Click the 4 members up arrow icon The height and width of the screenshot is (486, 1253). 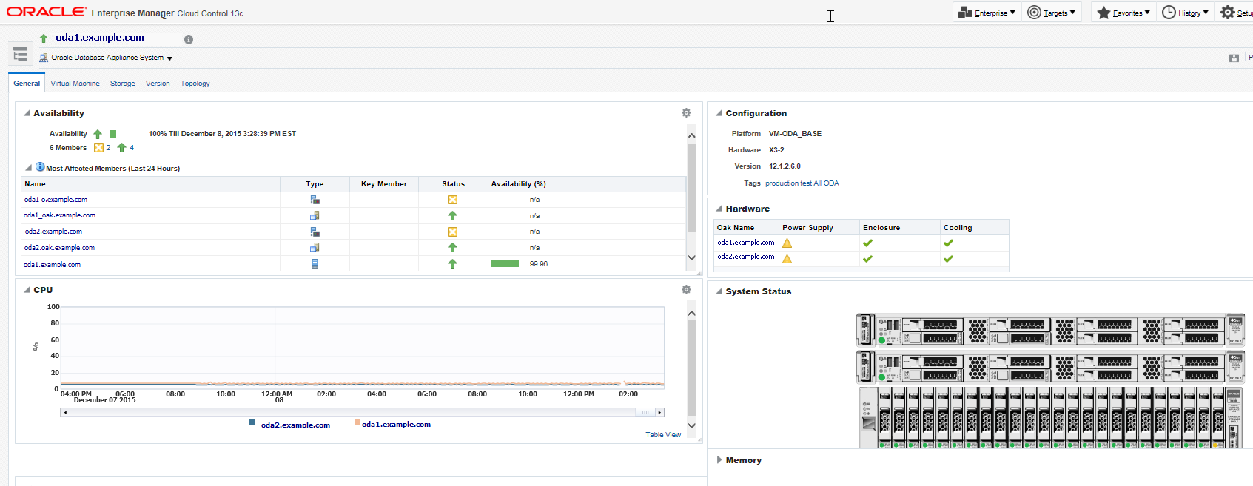[121, 148]
